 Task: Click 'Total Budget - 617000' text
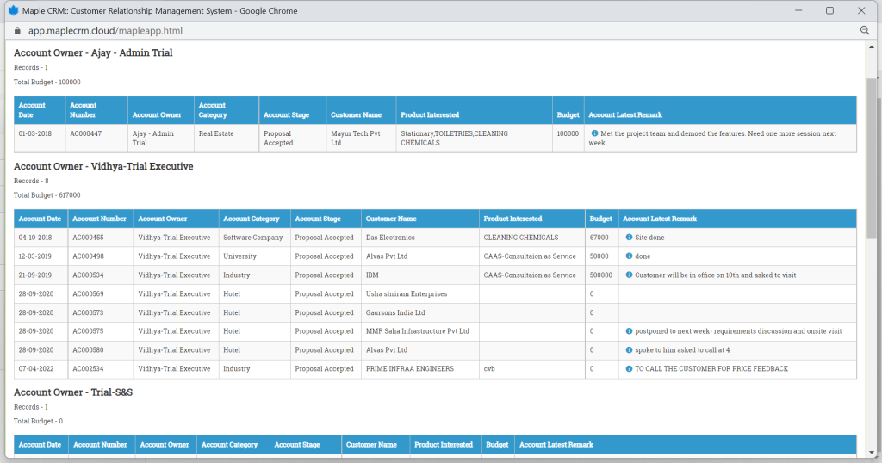[x=47, y=195]
